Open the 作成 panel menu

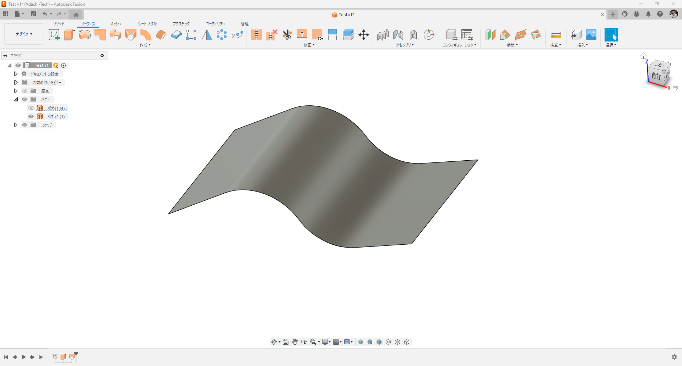click(x=145, y=45)
